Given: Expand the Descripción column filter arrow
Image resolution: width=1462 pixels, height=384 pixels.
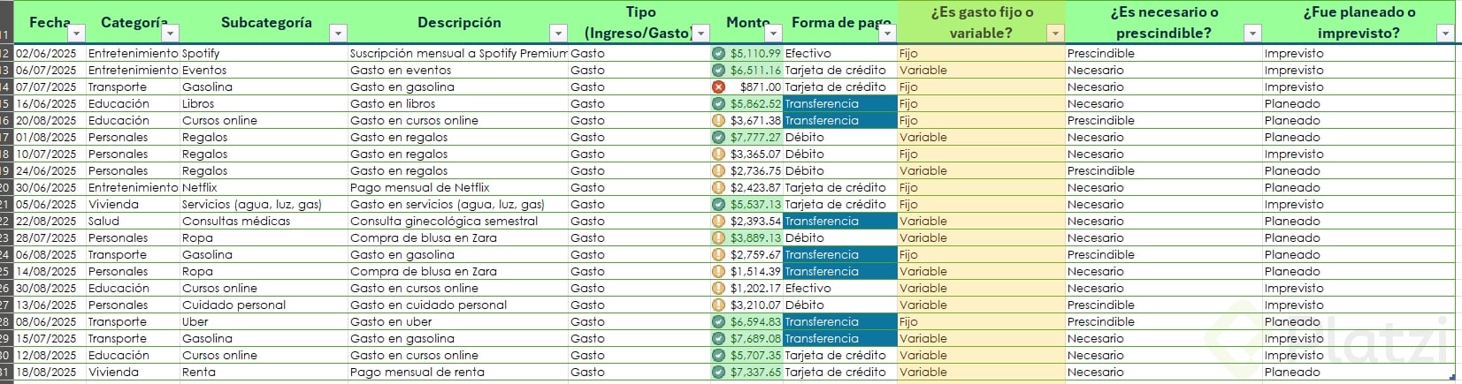Looking at the screenshot, I should pyautogui.click(x=558, y=34).
